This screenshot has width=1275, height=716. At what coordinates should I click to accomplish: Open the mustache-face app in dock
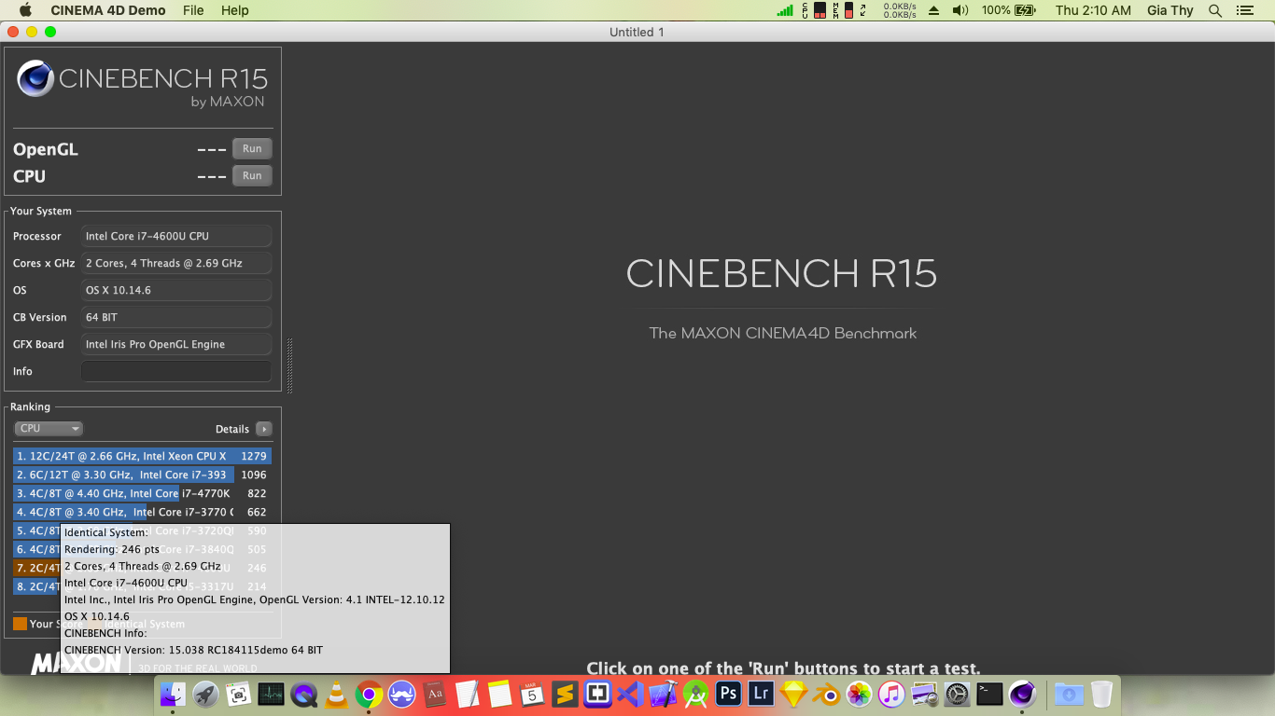[x=401, y=694]
